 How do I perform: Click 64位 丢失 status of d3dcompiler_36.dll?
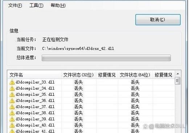135,100
